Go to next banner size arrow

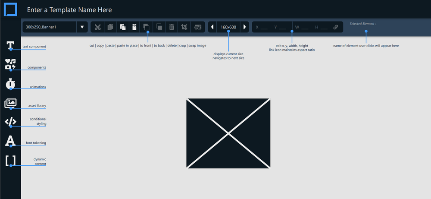245,27
